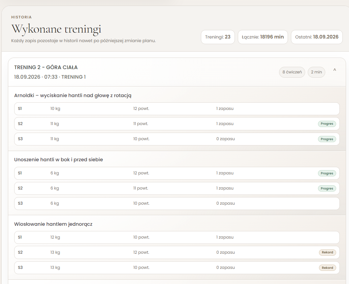The image size is (349, 284).
Task: Click the Ostatni: 18.09.2026 stat pill
Action: [317, 37]
